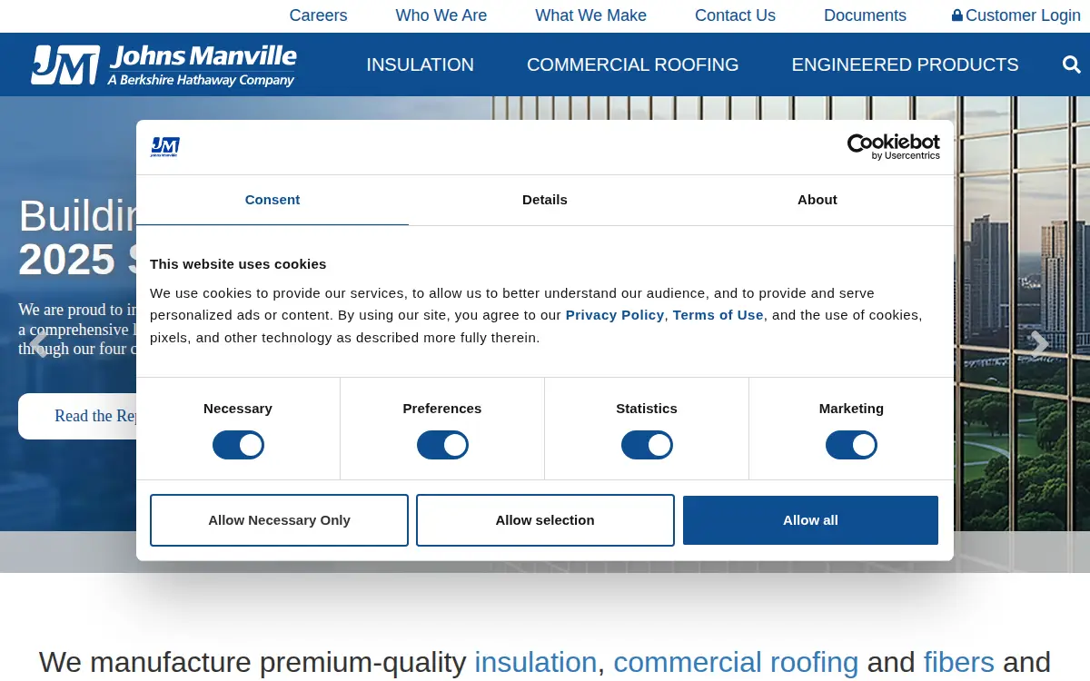Viewport: 1090px width, 681px height.
Task: Open the Privacy Policy link
Action: [615, 315]
